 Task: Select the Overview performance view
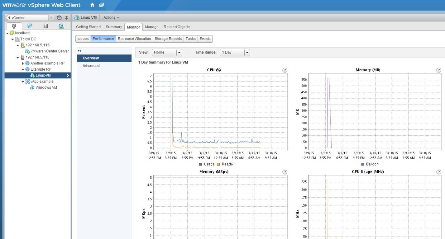point(104,58)
